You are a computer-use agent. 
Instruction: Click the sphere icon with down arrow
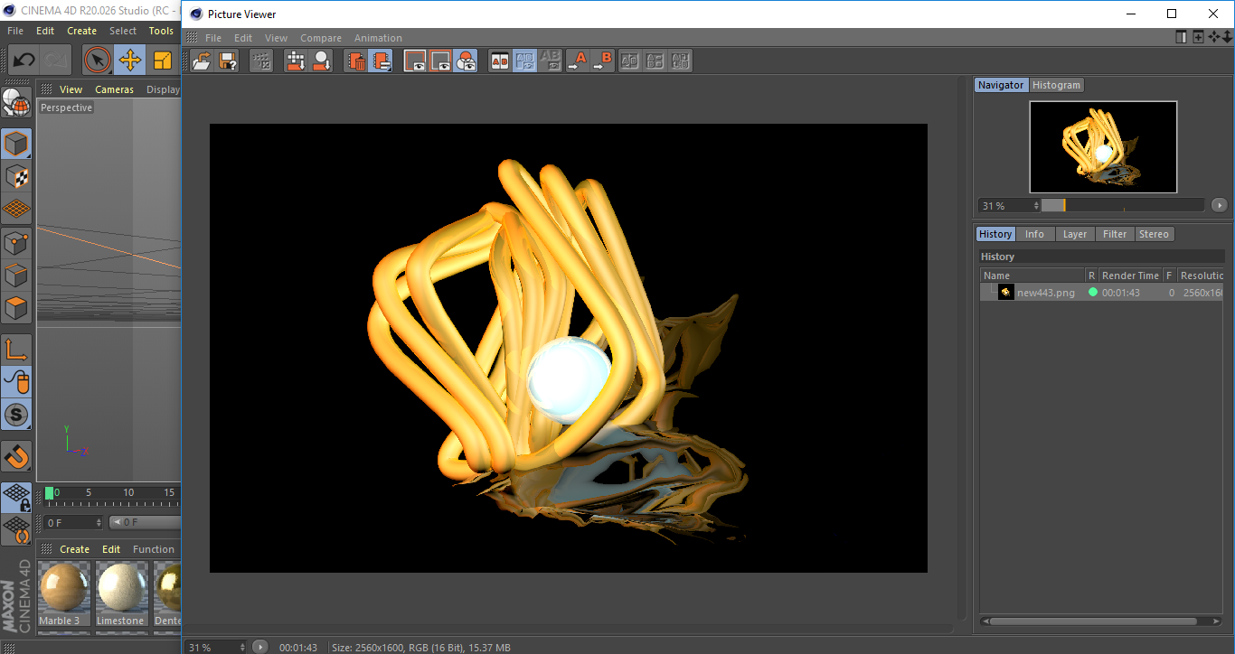(x=321, y=61)
